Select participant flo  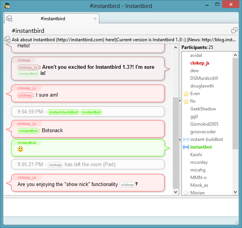click(x=207, y=101)
